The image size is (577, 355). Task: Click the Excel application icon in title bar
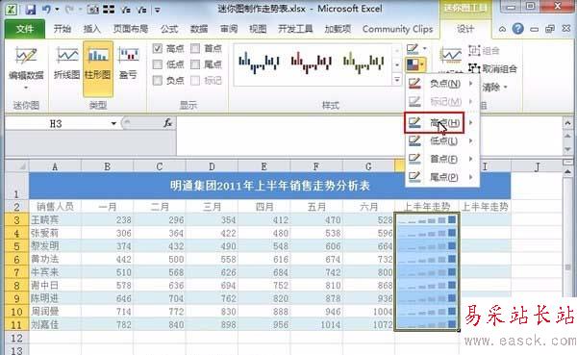[11, 10]
